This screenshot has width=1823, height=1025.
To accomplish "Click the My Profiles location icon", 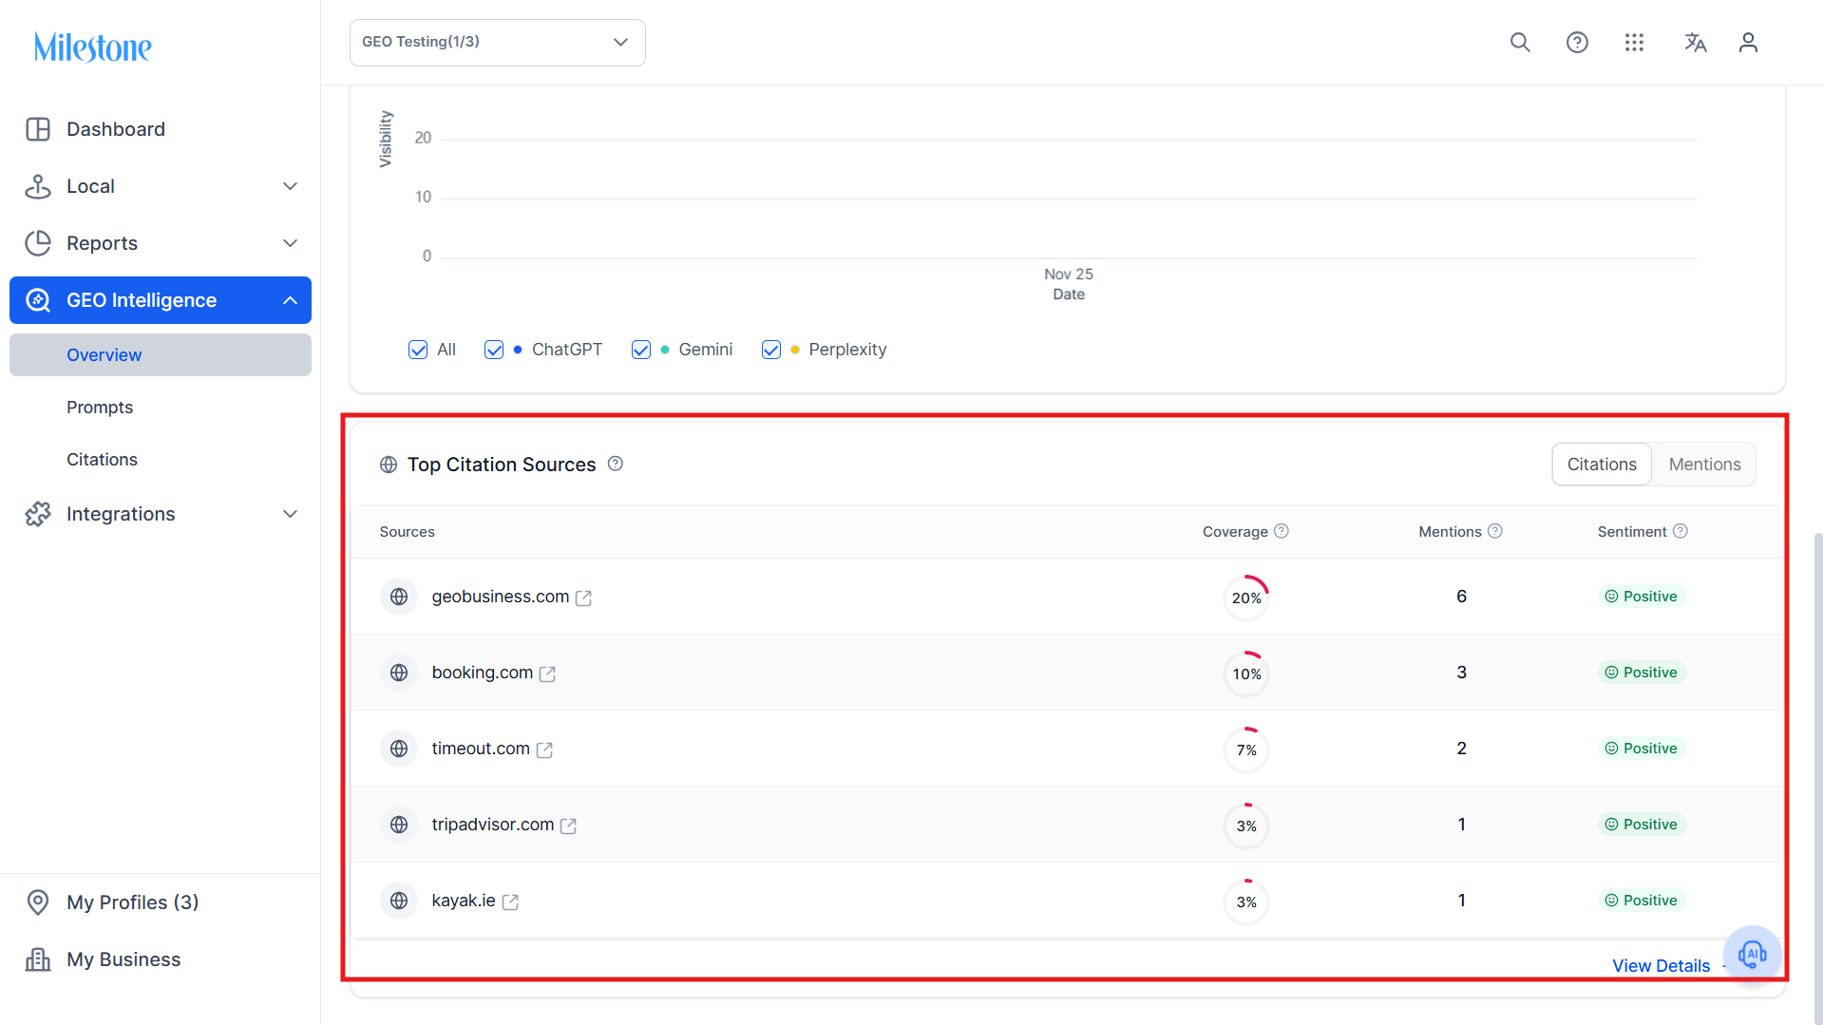I will (x=38, y=902).
